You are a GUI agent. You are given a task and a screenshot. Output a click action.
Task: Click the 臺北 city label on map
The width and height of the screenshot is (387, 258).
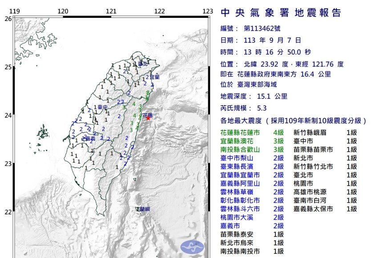143,64
